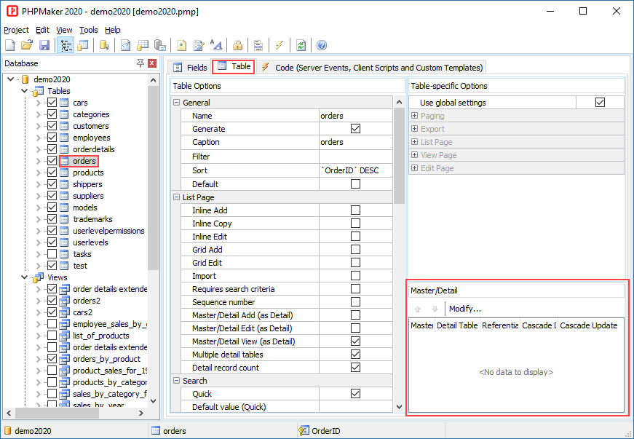The height and width of the screenshot is (439, 634).
Task: Click the lightning bolt Generate icon
Action: click(x=280, y=45)
